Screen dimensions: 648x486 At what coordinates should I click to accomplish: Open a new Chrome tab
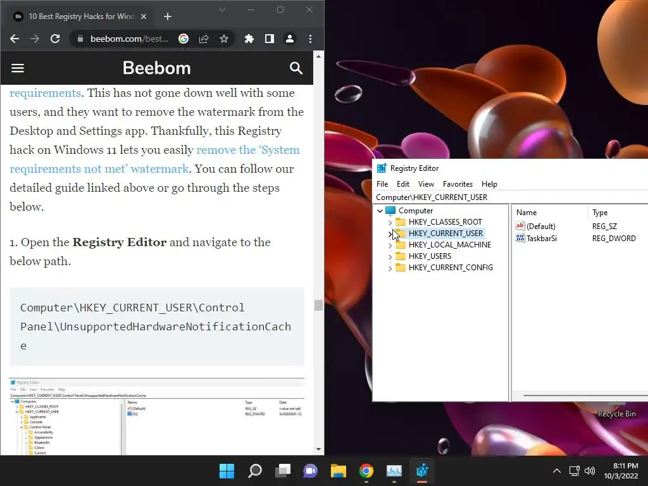(x=167, y=16)
